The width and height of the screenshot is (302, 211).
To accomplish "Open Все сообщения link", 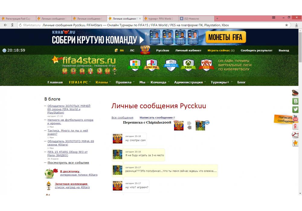I will (122, 118).
